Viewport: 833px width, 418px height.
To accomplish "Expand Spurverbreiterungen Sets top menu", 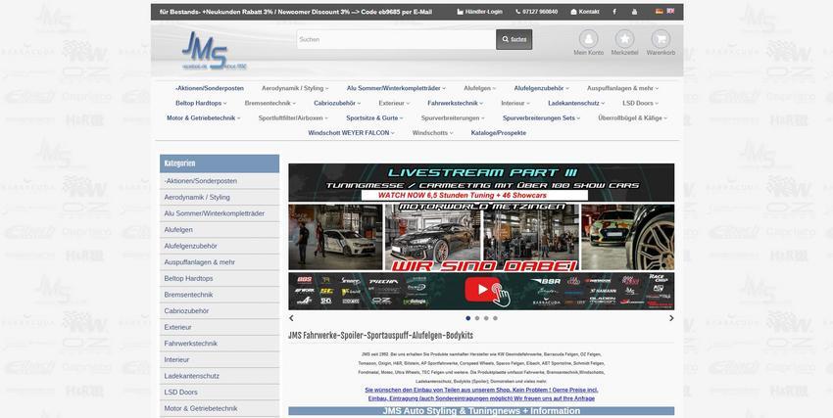I will click(541, 118).
